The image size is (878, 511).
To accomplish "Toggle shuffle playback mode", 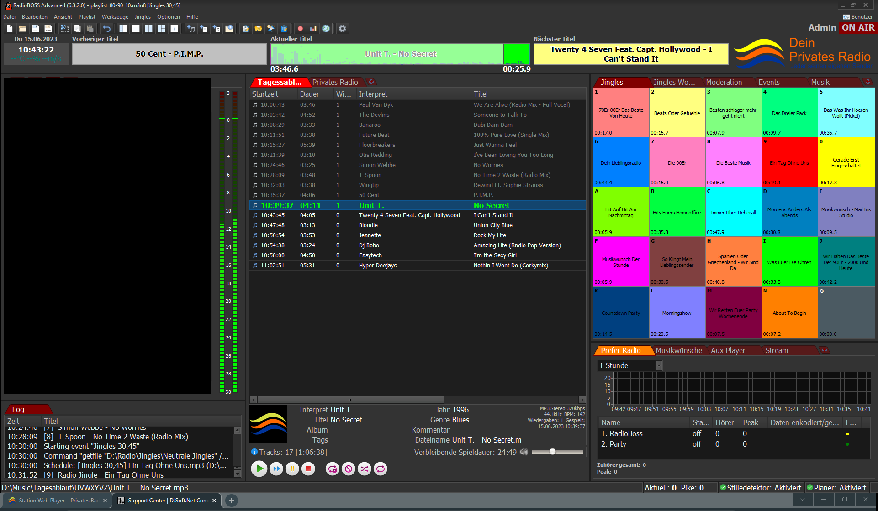I will tap(365, 469).
